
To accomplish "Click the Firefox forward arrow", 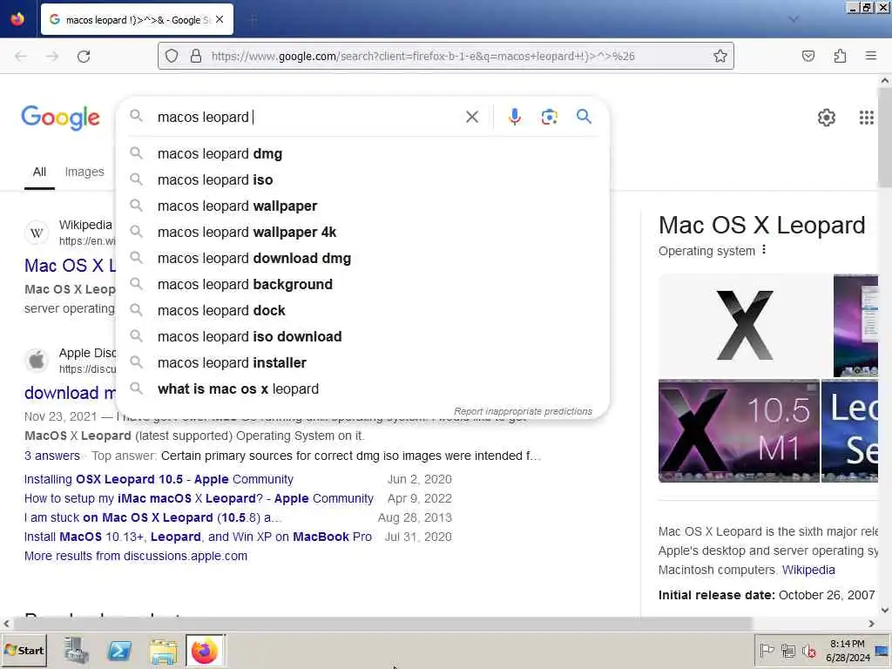I will (x=52, y=57).
